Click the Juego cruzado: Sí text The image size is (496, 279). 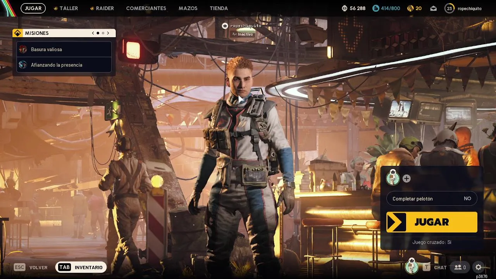[432, 242]
